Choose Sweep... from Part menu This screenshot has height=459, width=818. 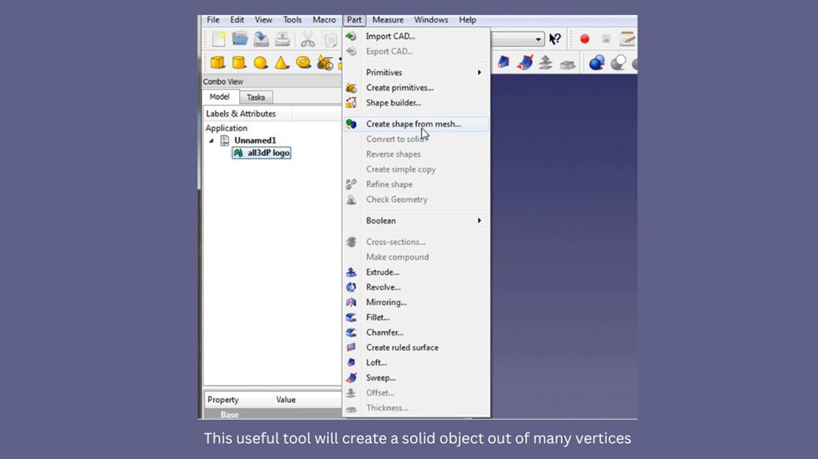[416, 378]
